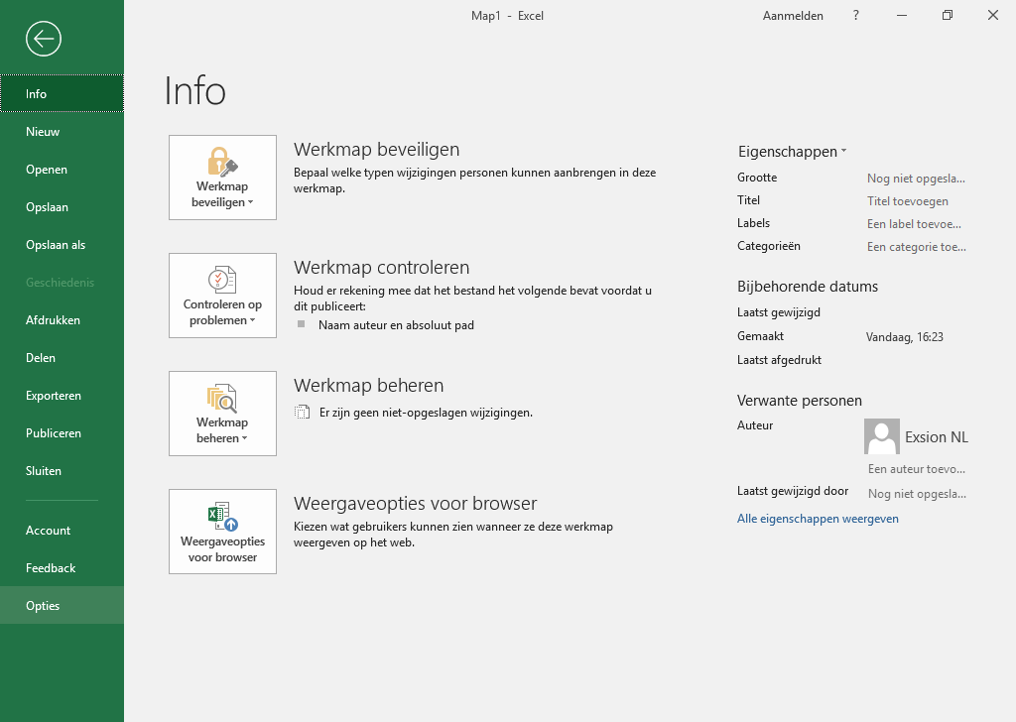Viewport: 1016px width, 722px height.
Task: Open the Openen page
Action: click(x=62, y=169)
